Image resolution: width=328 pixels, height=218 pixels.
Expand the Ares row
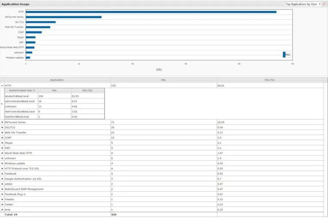tap(2, 210)
